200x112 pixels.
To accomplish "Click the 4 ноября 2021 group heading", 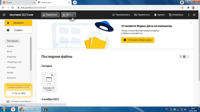I will 50,99.
